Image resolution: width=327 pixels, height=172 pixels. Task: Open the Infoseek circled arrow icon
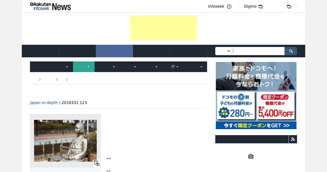pos(229,7)
